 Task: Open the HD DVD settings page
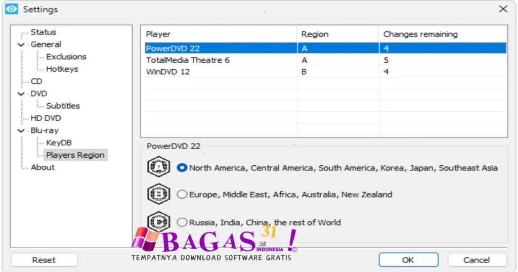pyautogui.click(x=46, y=118)
